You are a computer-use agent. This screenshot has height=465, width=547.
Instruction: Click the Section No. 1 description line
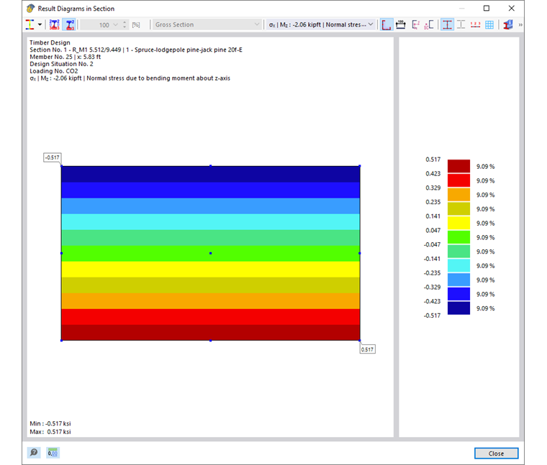pos(136,50)
